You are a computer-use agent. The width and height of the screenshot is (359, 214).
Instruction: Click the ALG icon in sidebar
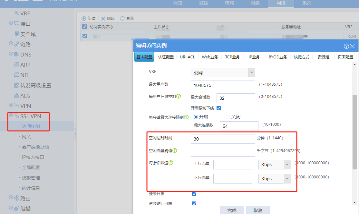[17, 95]
